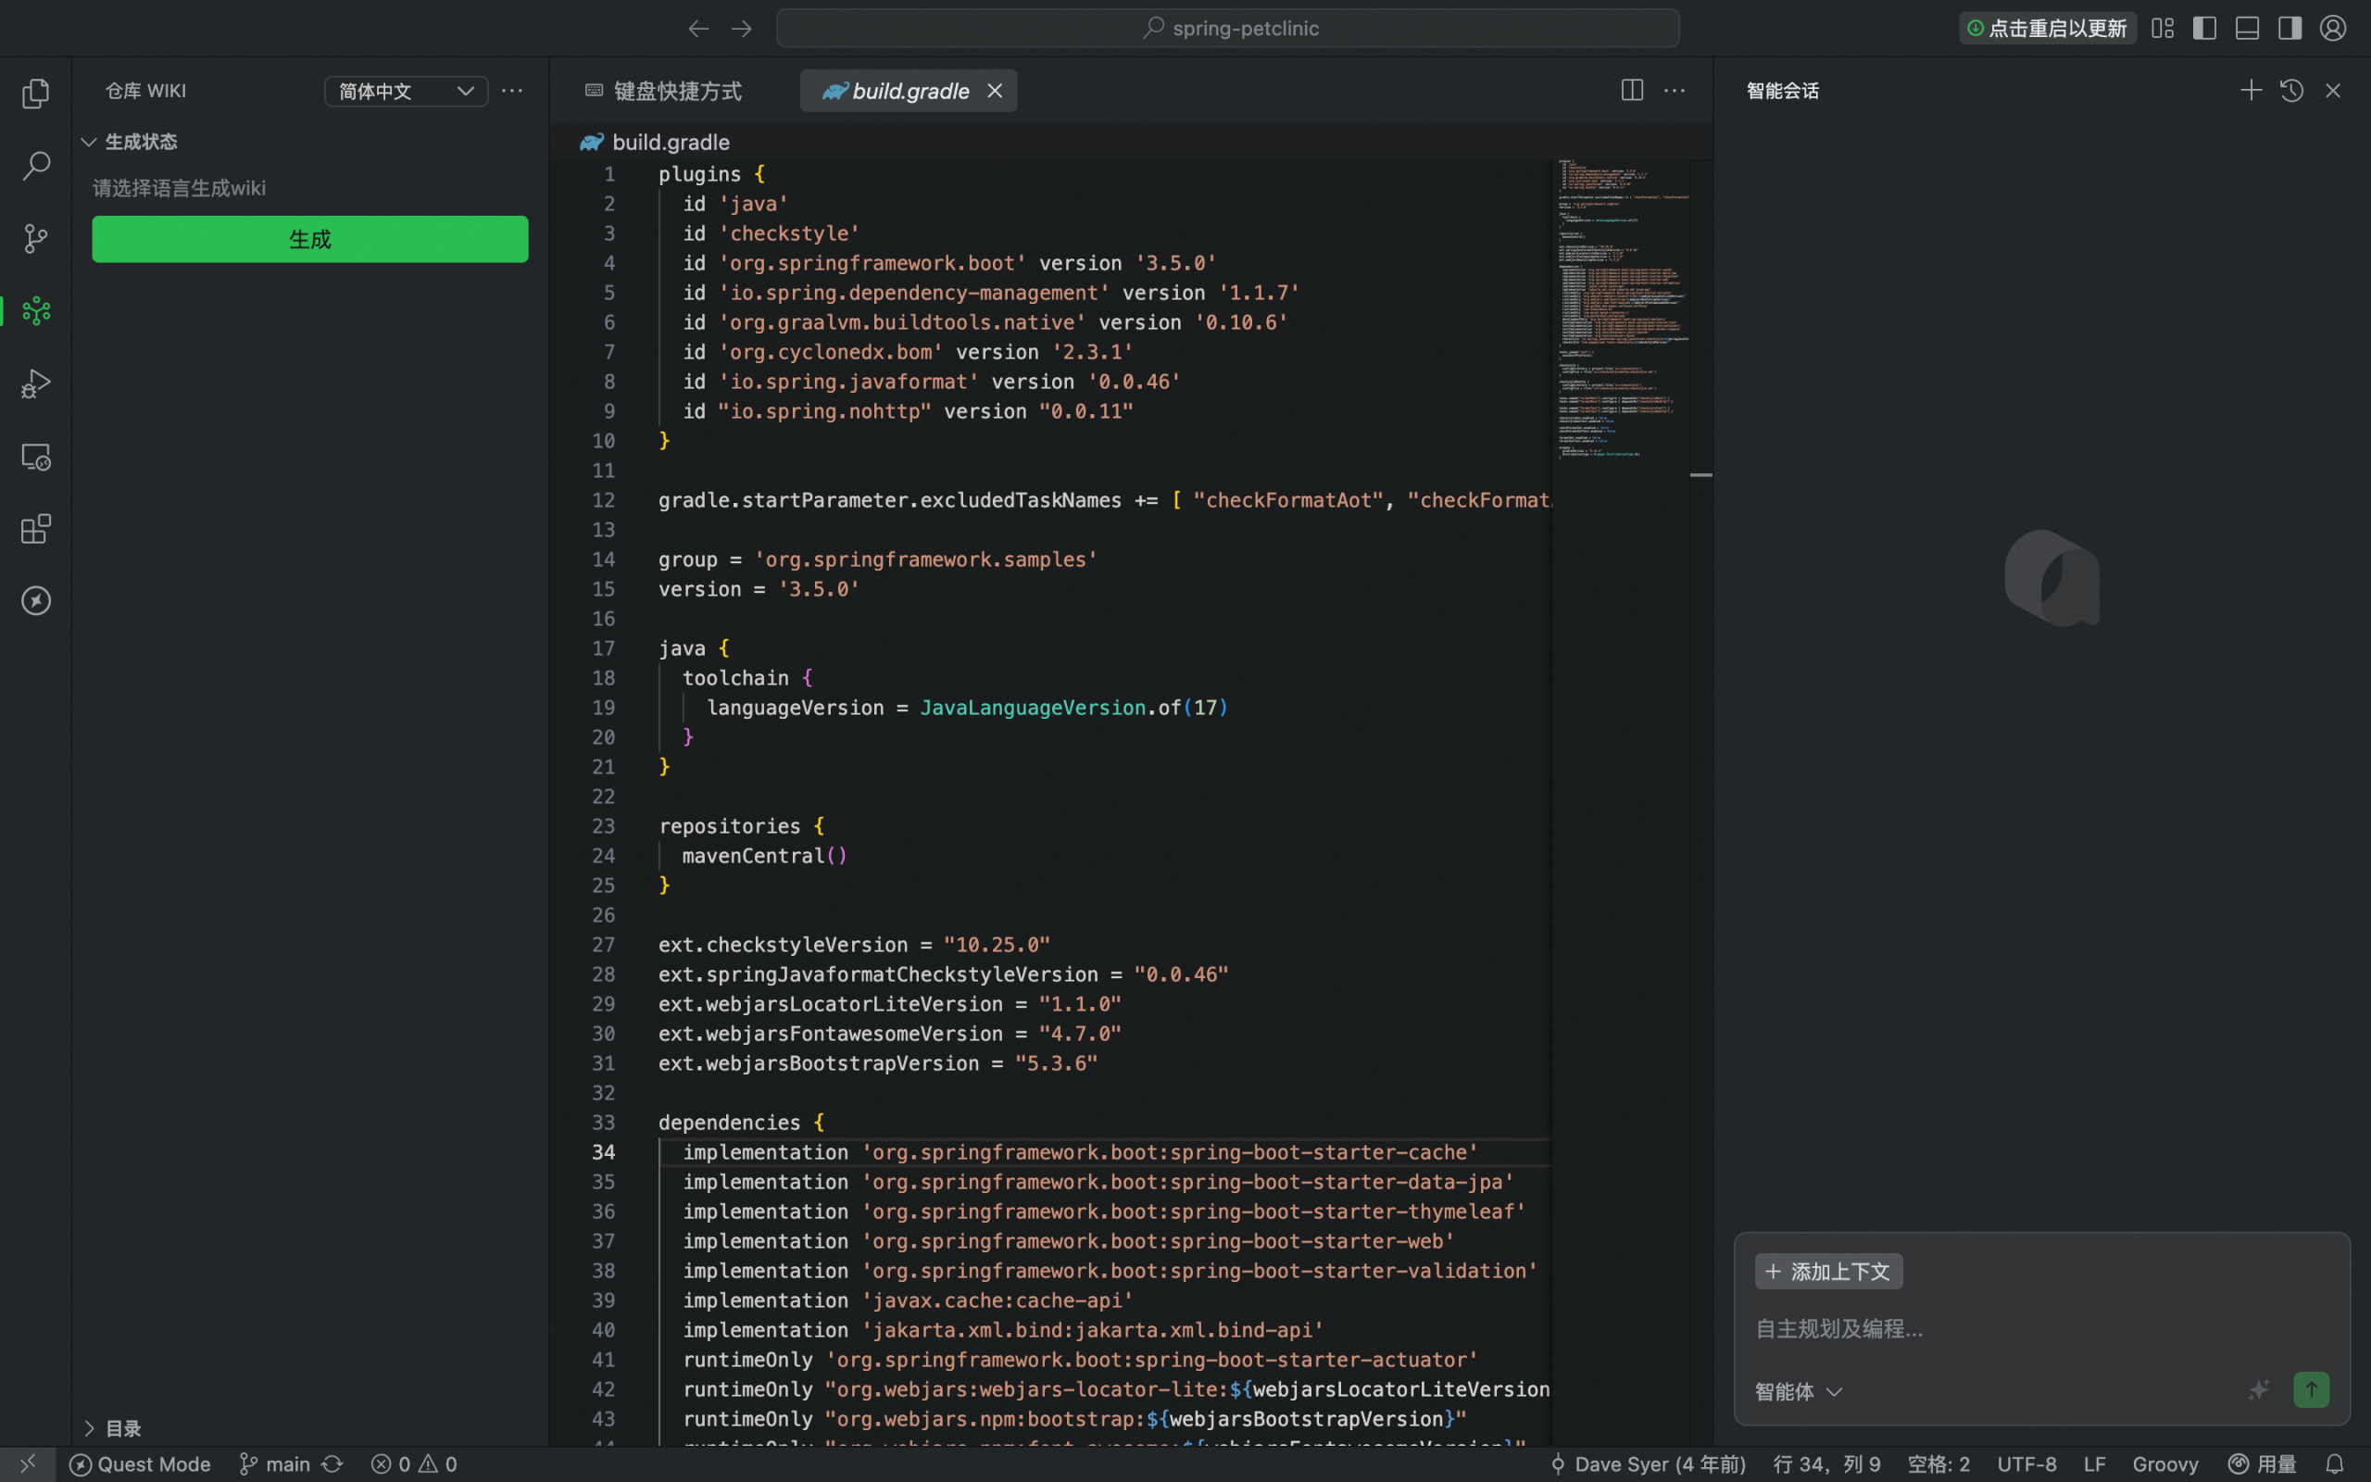Open the Search view in activity bar

point(36,166)
